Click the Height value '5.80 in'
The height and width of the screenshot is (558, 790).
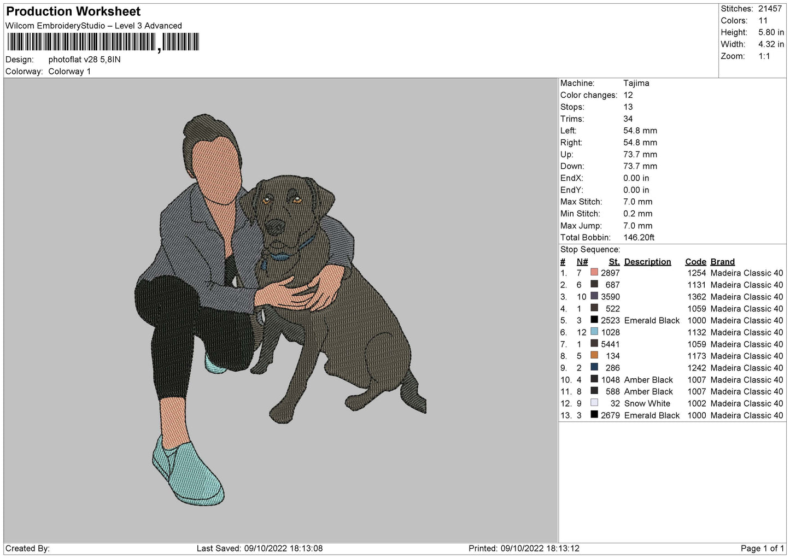coord(771,33)
